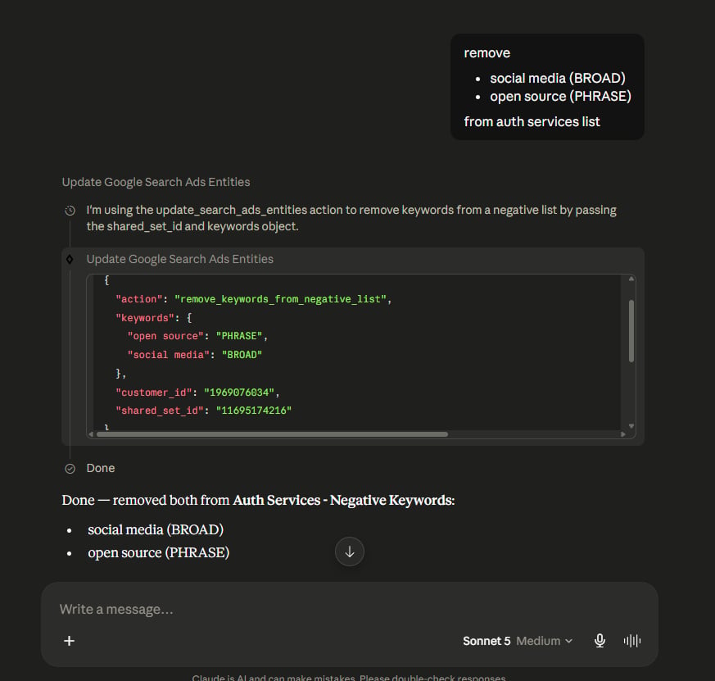Click the code block scroll down arrow

pyautogui.click(x=631, y=426)
